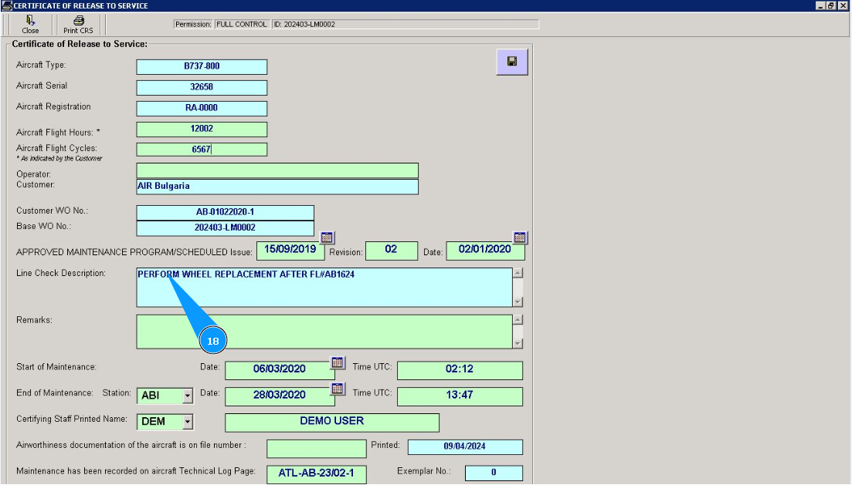Click the Start of Maintenance Time UTC field
The image size is (852, 485).
pyautogui.click(x=460, y=369)
